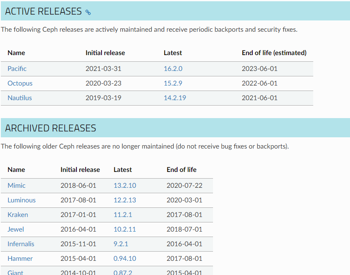Open the Luminous release link

[x=22, y=200]
